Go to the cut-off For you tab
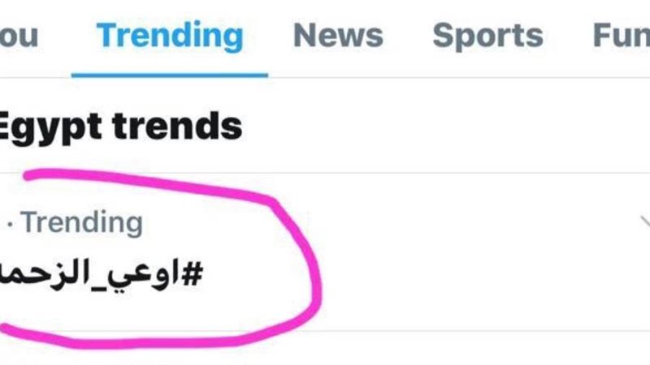Screen dimensions: 650x365 tap(18, 36)
